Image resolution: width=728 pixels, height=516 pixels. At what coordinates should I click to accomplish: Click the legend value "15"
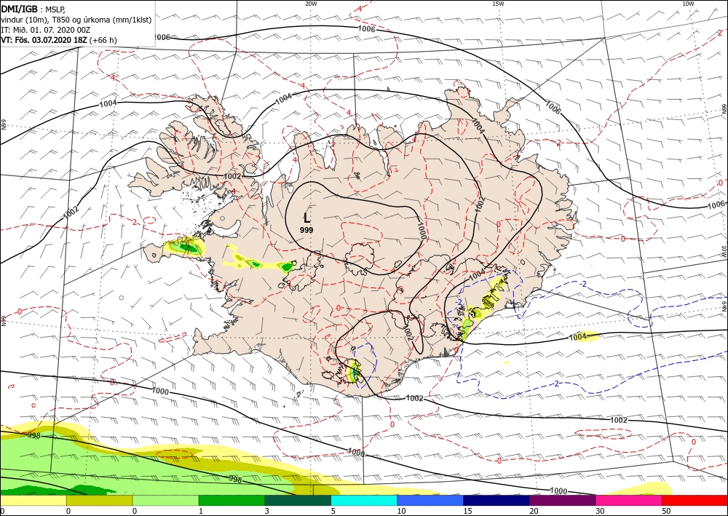click(467, 511)
